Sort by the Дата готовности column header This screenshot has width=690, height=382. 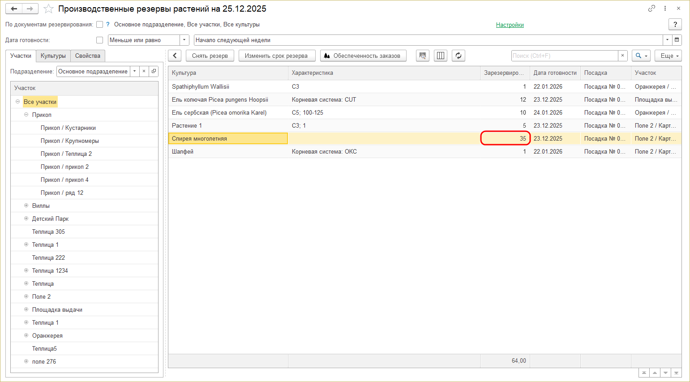click(x=555, y=73)
